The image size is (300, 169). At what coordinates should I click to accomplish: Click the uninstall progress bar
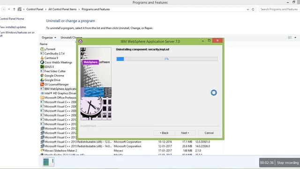point(167,59)
